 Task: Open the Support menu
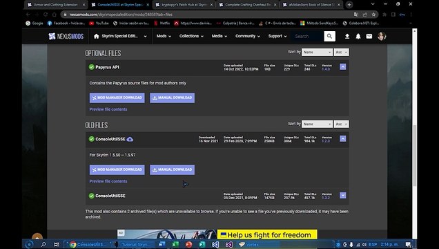[277, 36]
